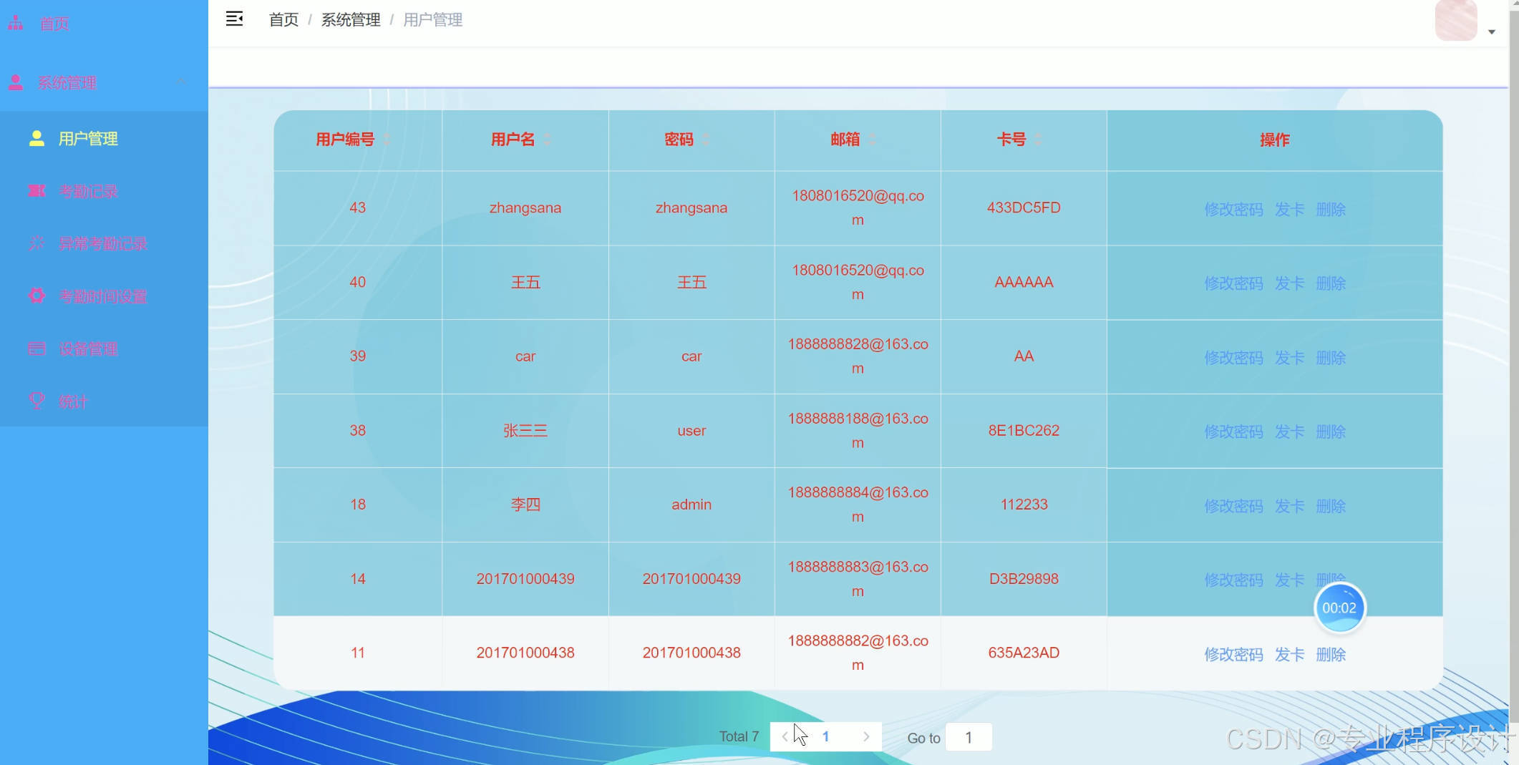Click 删除 for user zhangsana
This screenshot has width=1519, height=765.
[x=1331, y=209]
